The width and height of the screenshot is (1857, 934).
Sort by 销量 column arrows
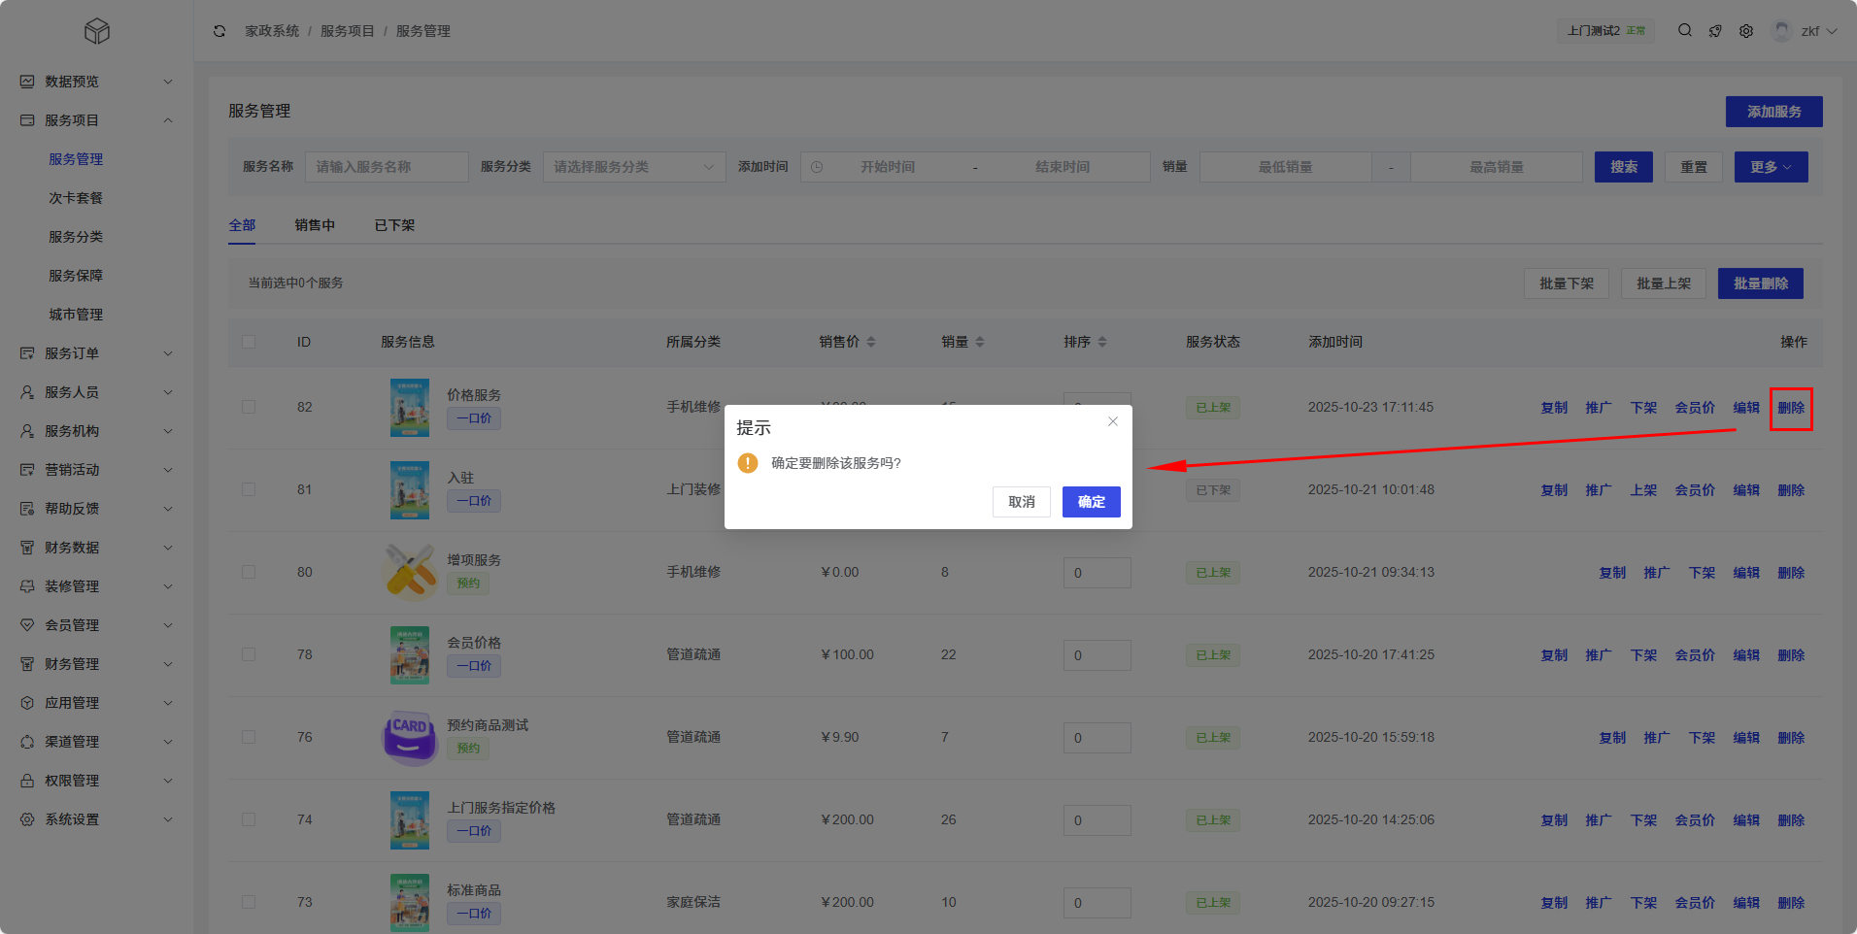980,342
